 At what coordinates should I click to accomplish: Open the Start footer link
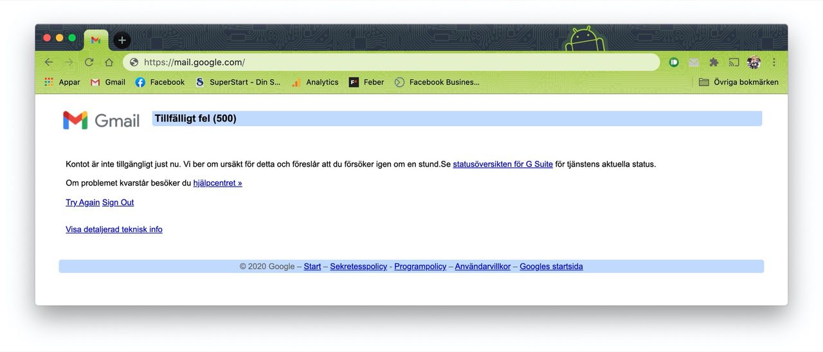coord(312,266)
